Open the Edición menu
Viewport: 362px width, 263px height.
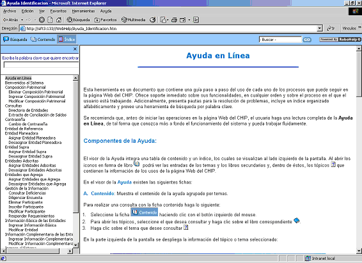pyautogui.click(x=28, y=11)
